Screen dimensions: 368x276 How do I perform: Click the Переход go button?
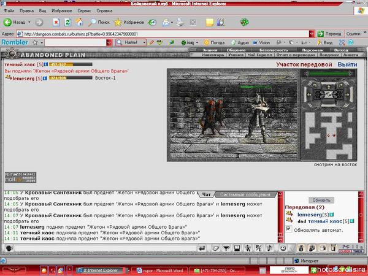tap(330, 34)
